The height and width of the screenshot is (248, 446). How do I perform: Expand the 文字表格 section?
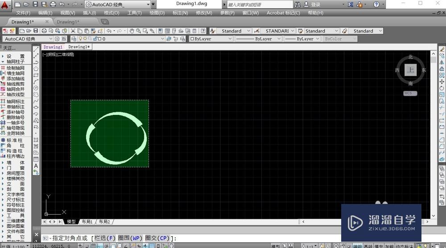click(x=3, y=194)
